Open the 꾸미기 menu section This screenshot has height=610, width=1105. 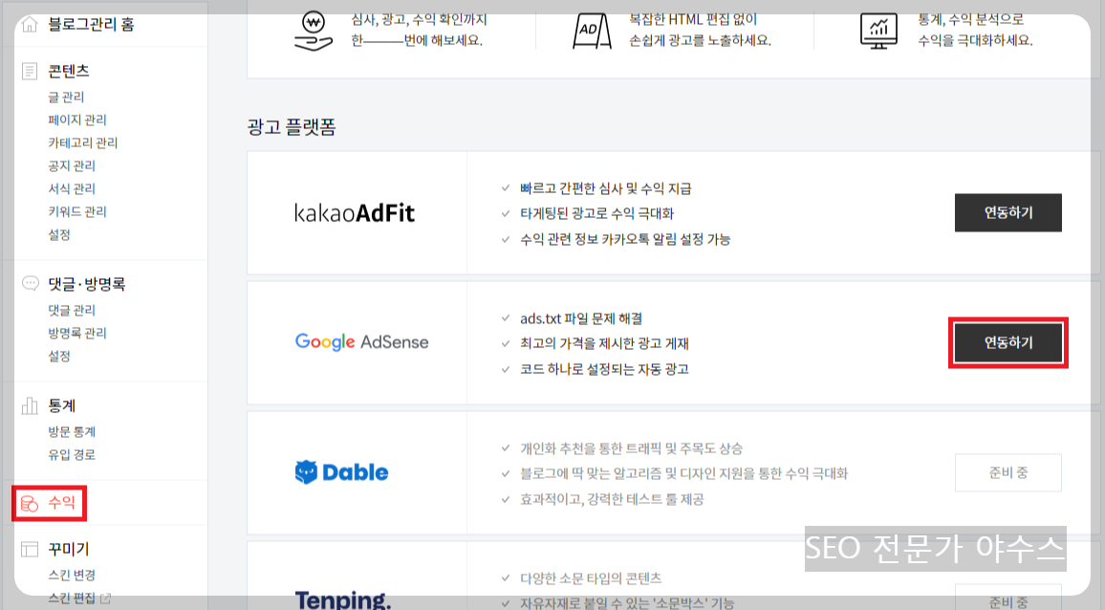69,549
